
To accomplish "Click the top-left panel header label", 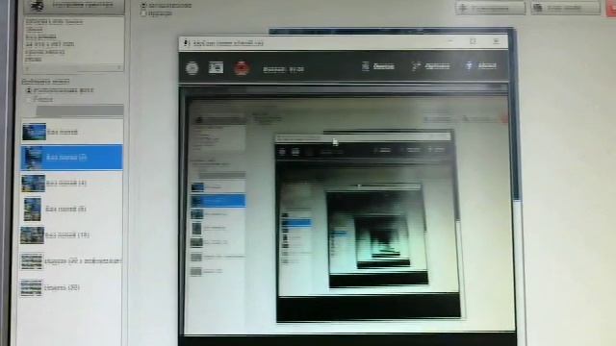I will 83,5.
